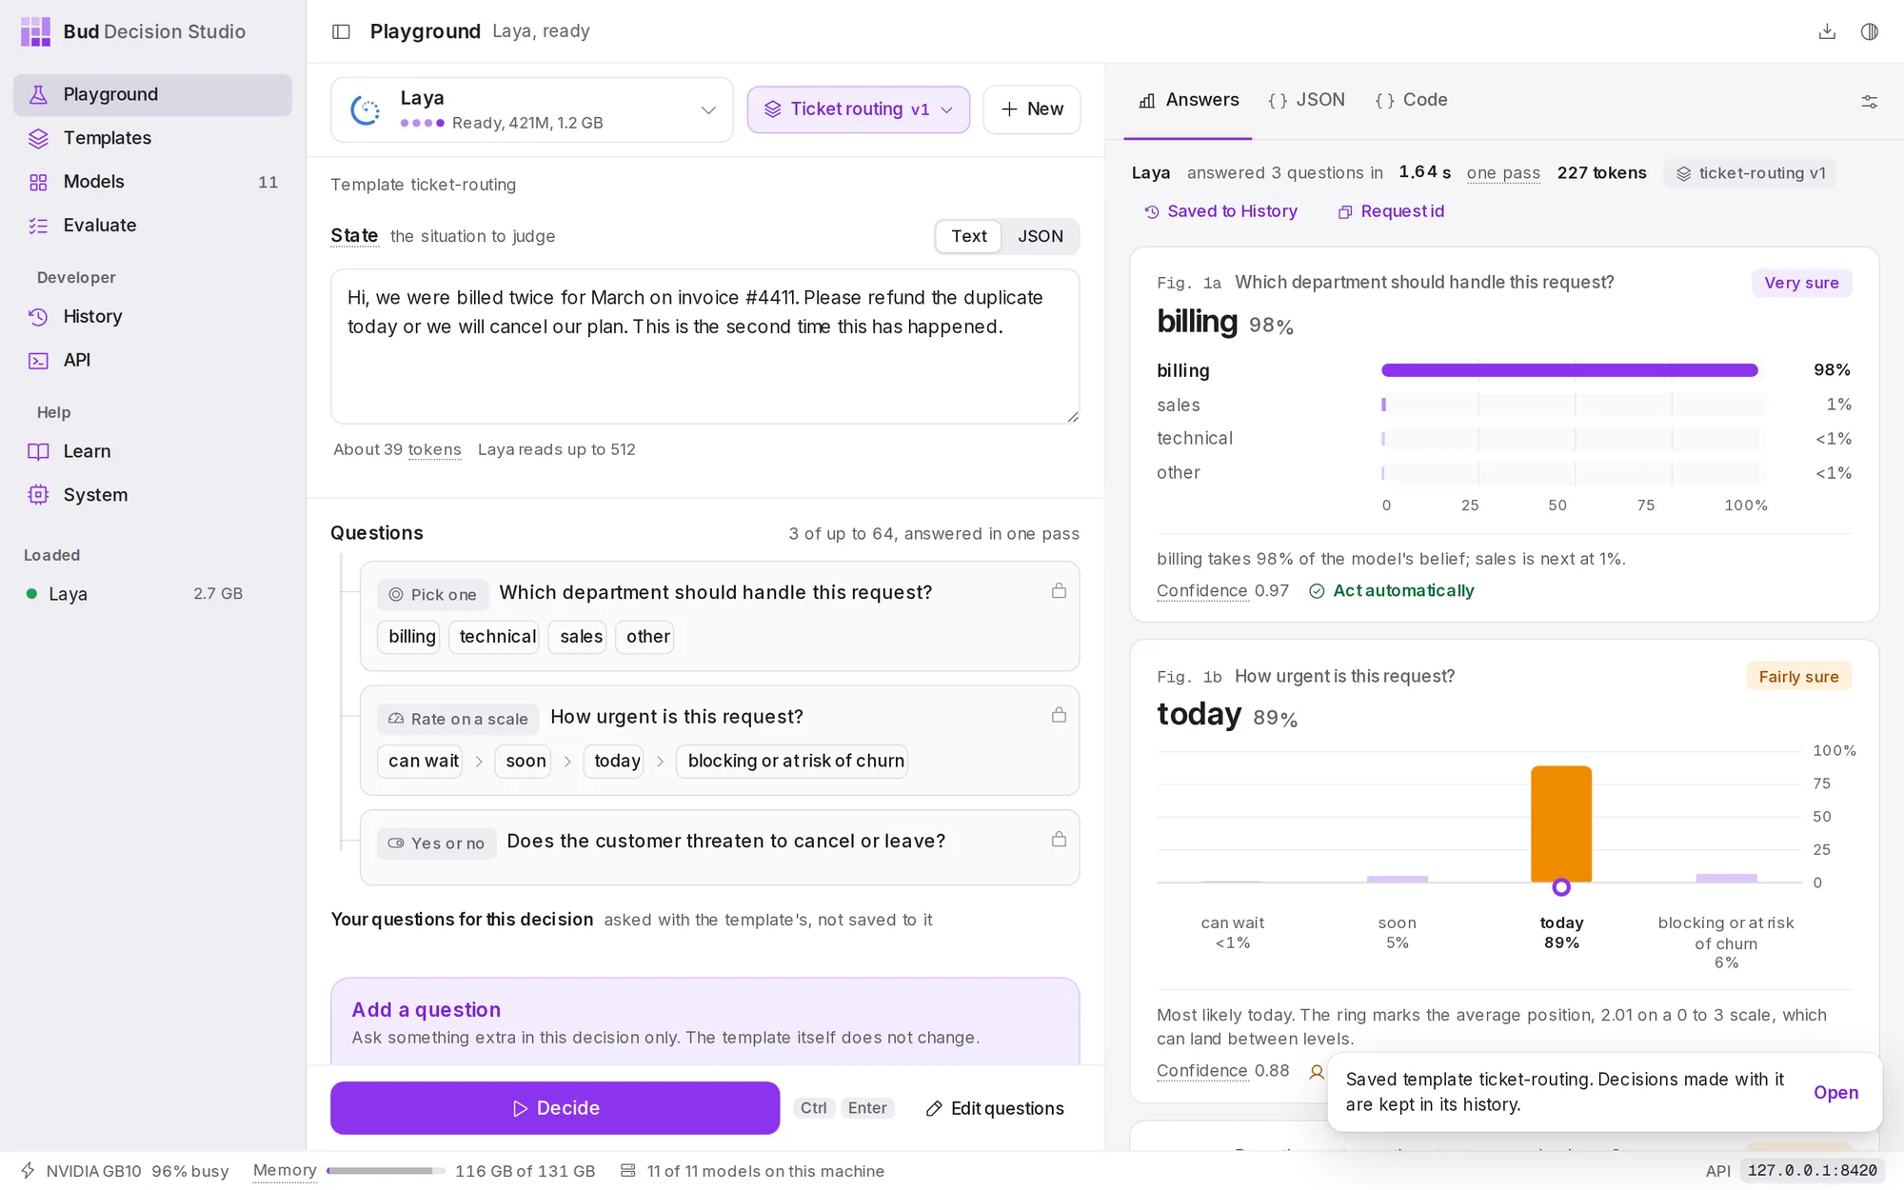This screenshot has width=1904, height=1190.
Task: Click the ticket-routing v1 tag in results
Action: 1750,173
